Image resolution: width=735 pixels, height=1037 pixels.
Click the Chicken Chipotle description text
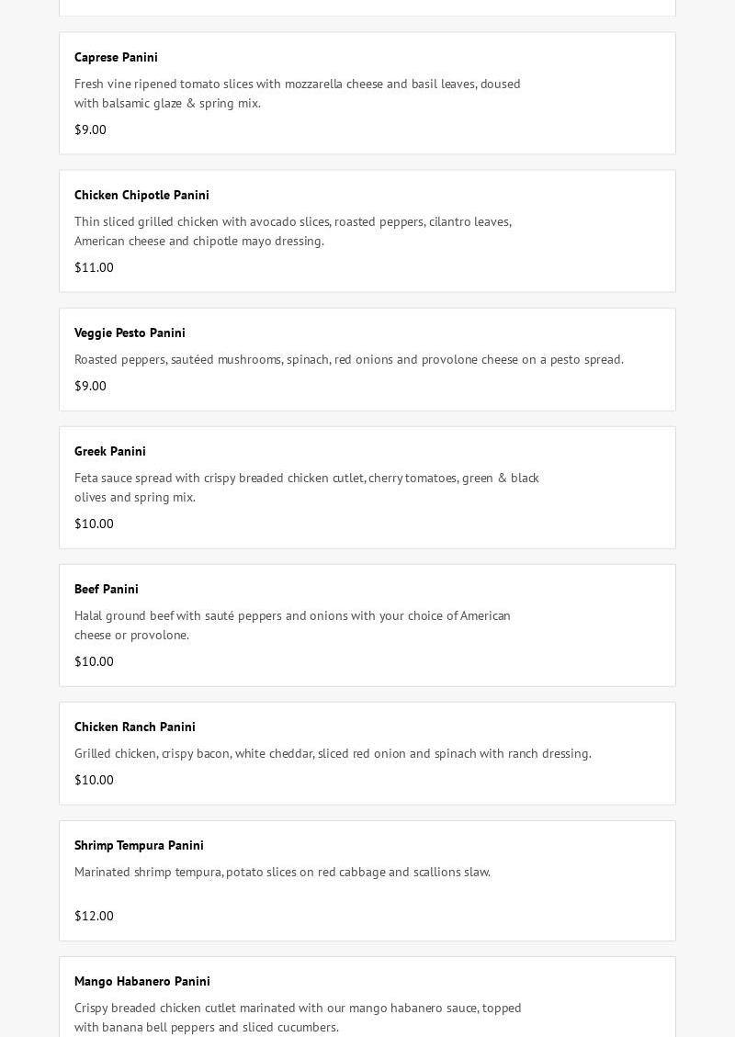292,231
